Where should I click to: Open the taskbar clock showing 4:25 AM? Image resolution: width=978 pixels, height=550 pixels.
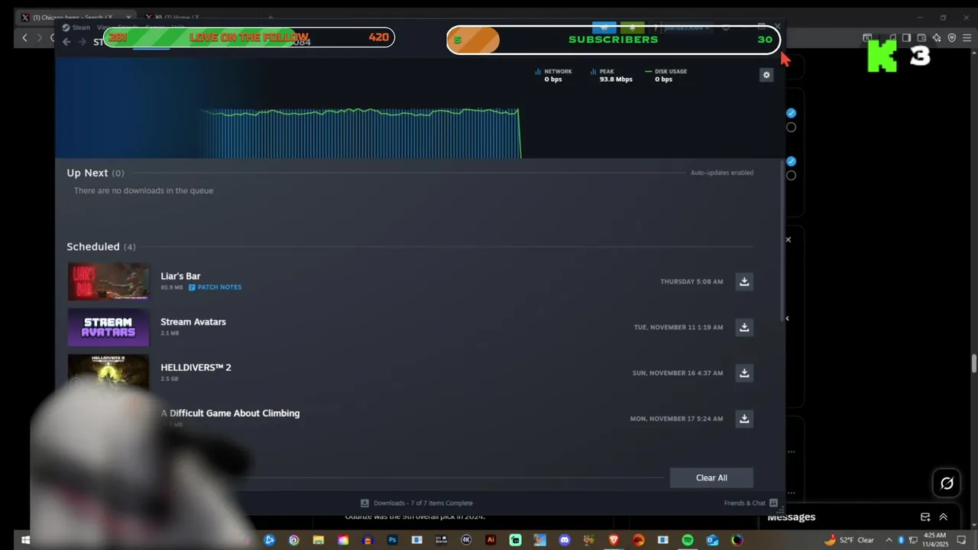click(x=935, y=540)
